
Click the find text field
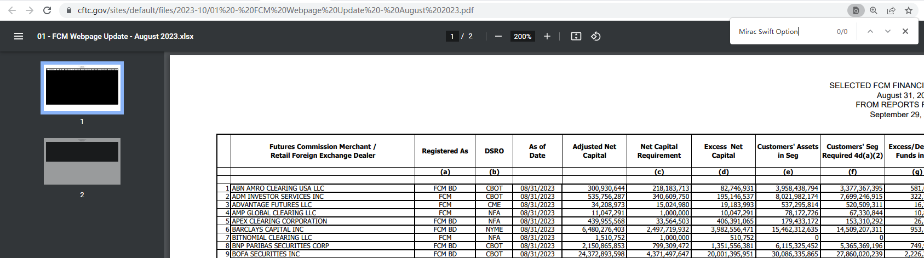tap(783, 31)
